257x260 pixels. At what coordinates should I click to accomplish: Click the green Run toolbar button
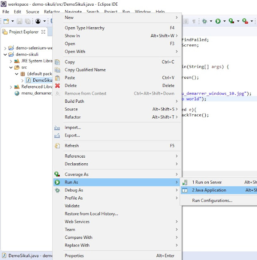pyautogui.click(x=218, y=21)
